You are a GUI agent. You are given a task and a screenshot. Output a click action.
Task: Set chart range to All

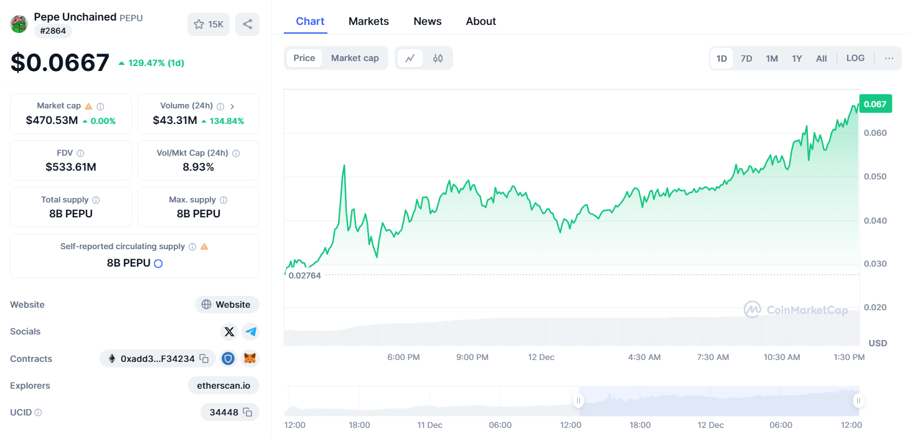click(x=822, y=59)
